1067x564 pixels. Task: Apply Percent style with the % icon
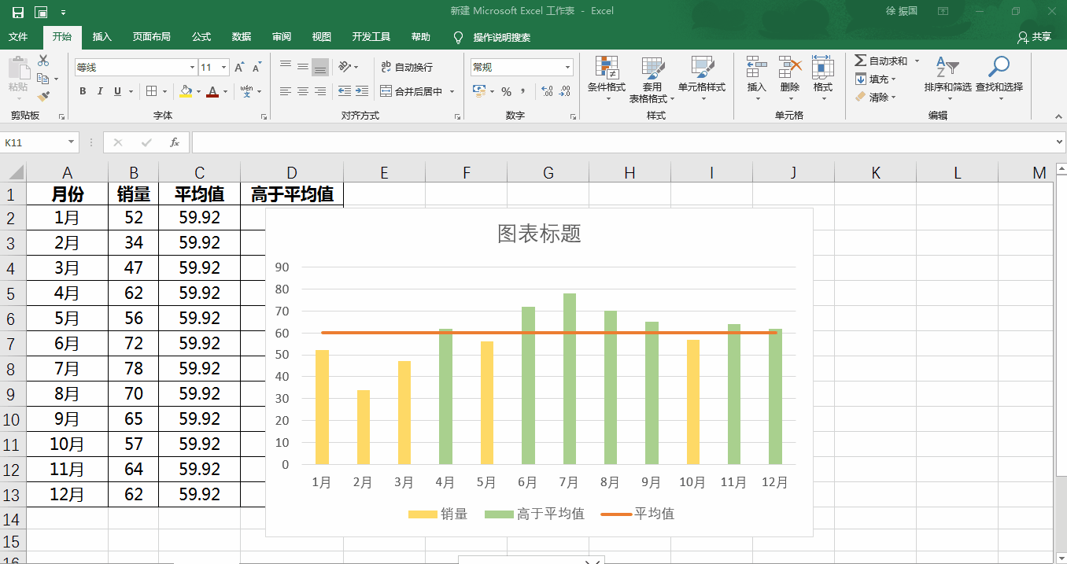click(506, 91)
